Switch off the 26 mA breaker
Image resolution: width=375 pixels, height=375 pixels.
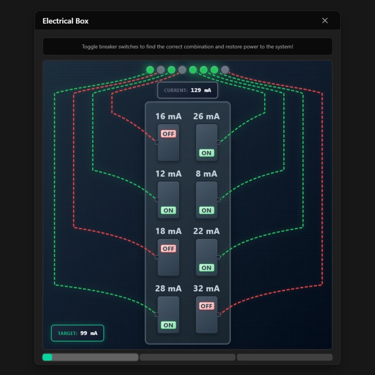tap(207, 142)
